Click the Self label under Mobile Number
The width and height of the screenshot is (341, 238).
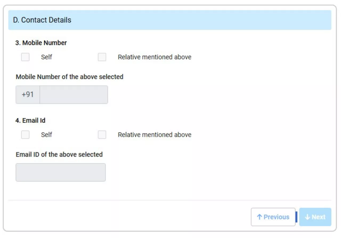click(47, 57)
